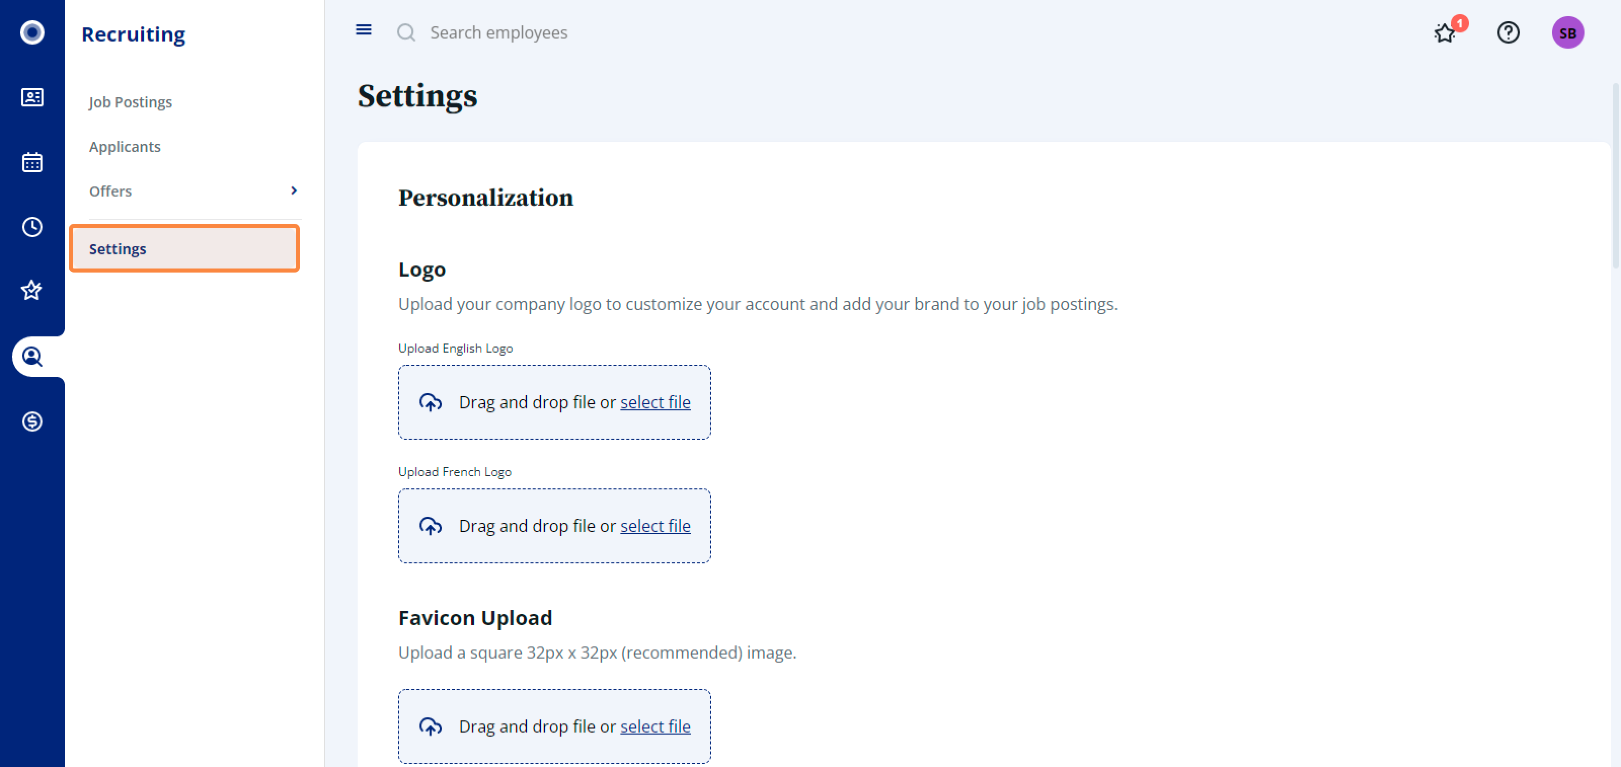The height and width of the screenshot is (767, 1621).
Task: Click the English Logo drag and drop zone
Action: (x=554, y=402)
